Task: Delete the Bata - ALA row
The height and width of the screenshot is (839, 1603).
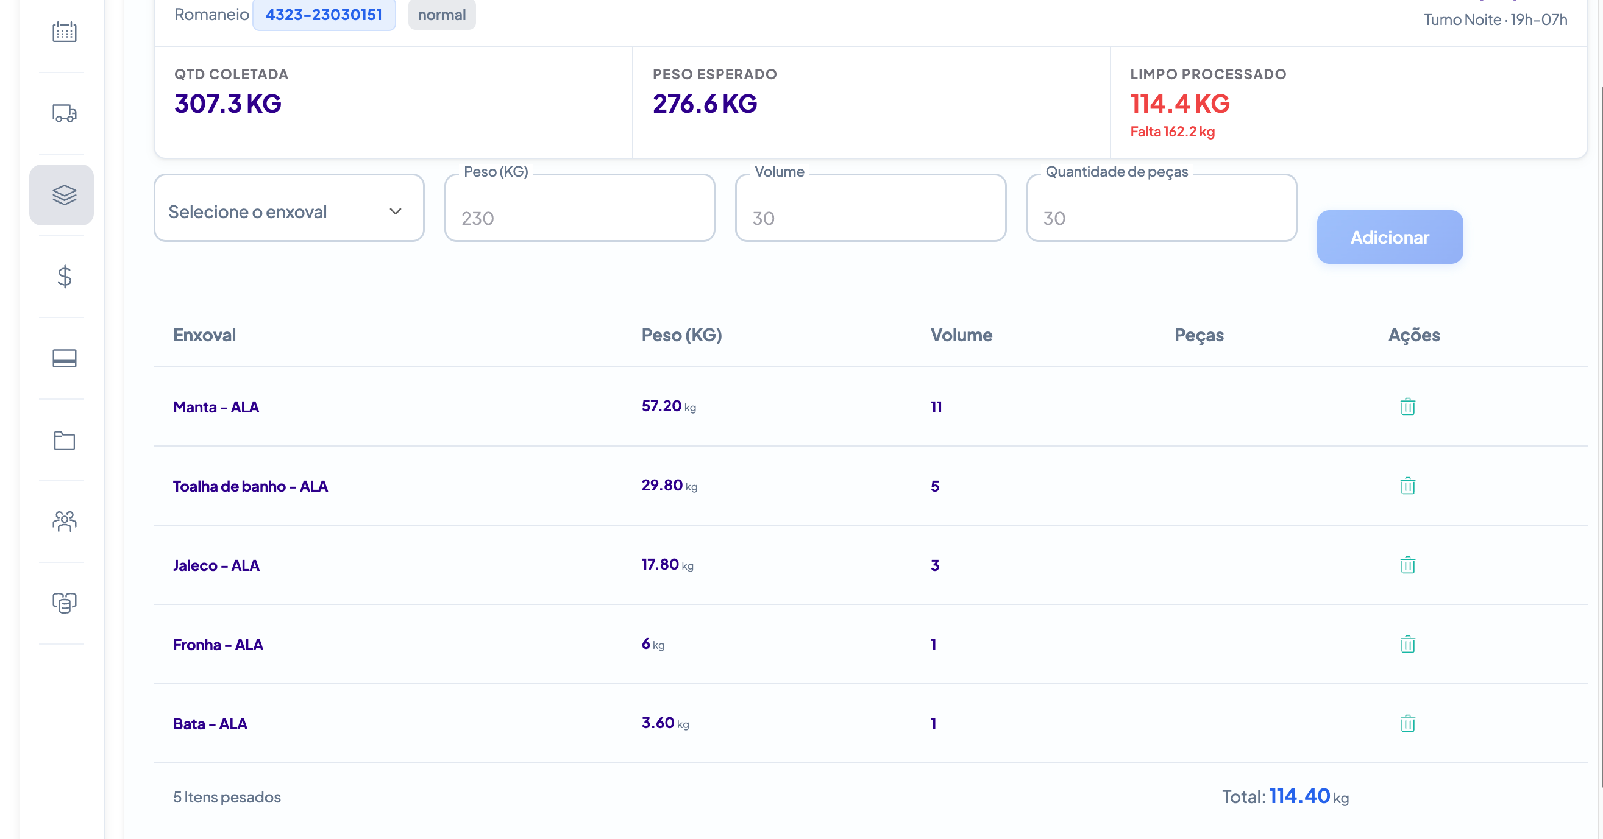Action: pos(1407,723)
